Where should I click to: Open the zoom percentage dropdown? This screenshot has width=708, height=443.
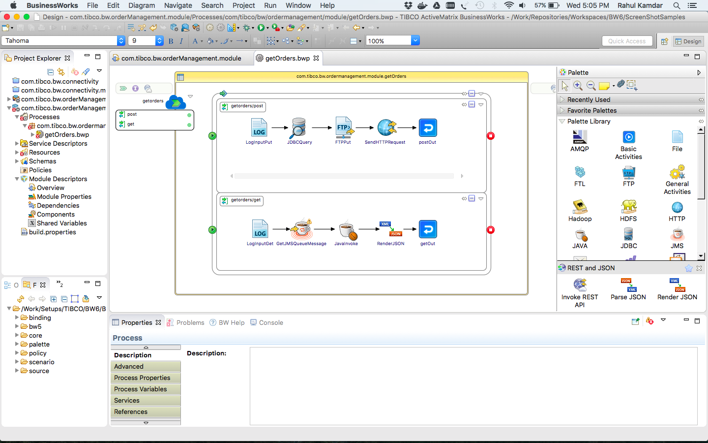(x=415, y=41)
